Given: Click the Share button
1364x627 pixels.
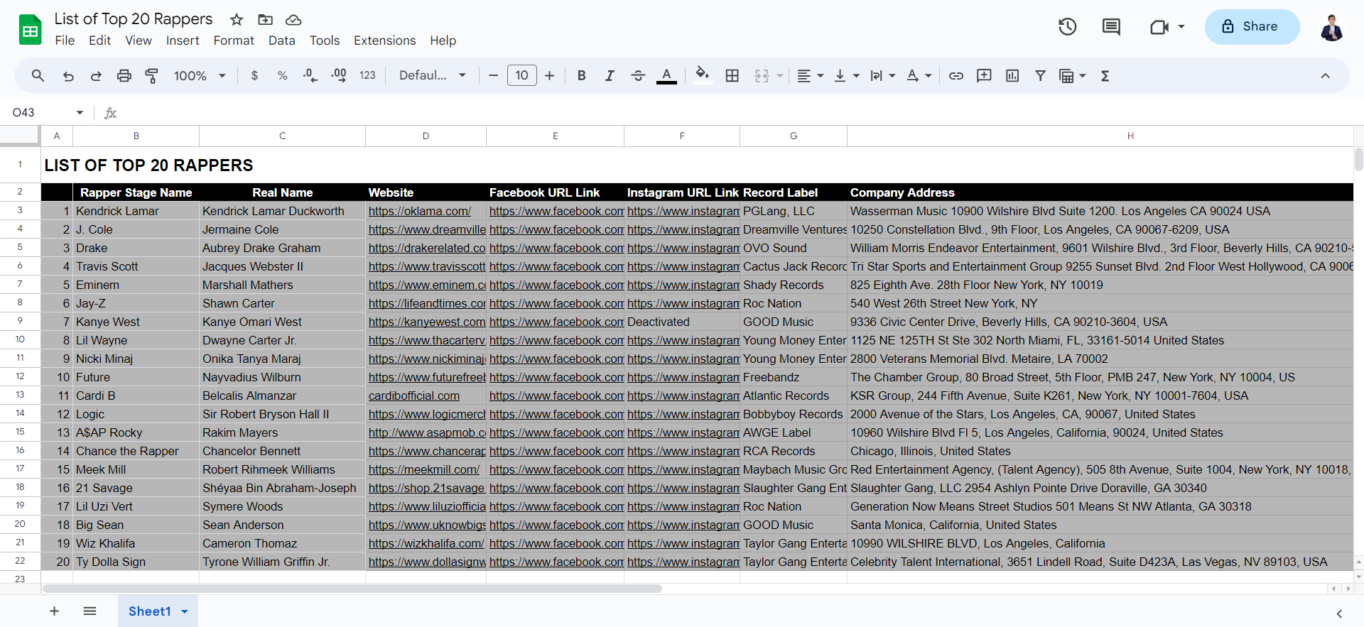Looking at the screenshot, I should 1252,27.
